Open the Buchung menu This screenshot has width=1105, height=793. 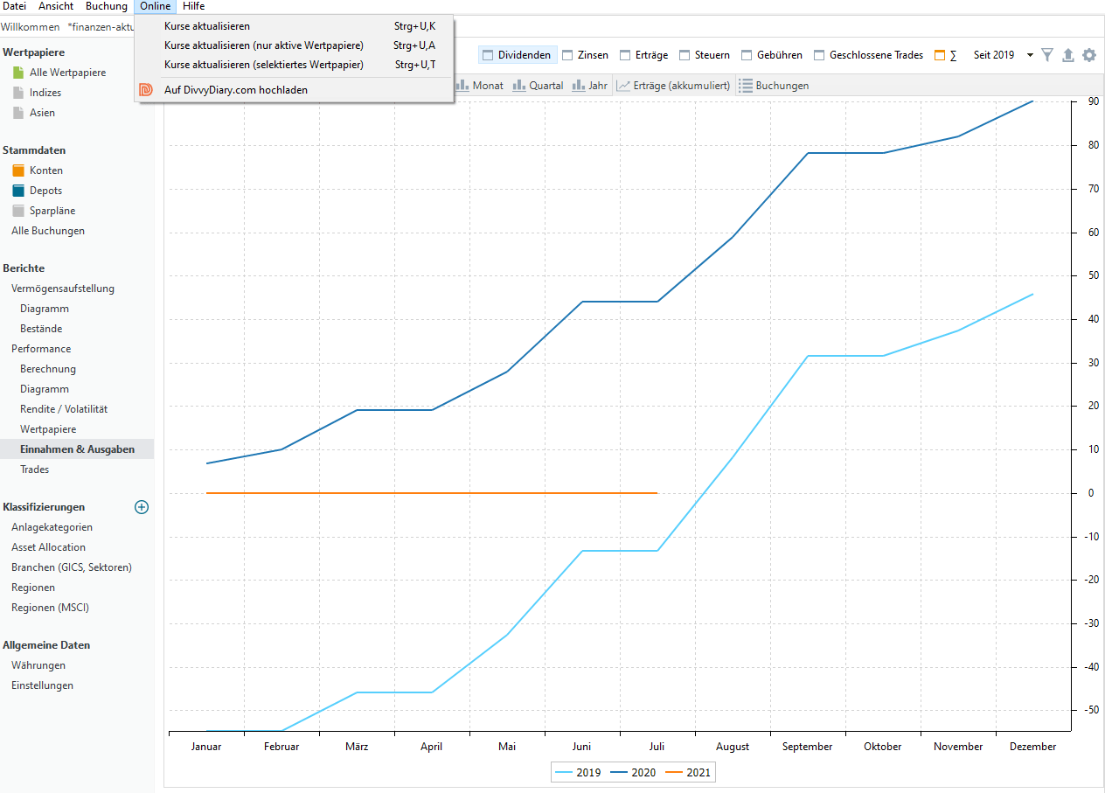pyautogui.click(x=107, y=6)
